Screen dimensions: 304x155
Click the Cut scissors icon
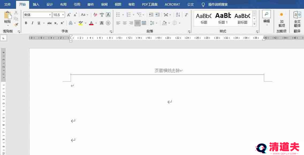coord(16,13)
